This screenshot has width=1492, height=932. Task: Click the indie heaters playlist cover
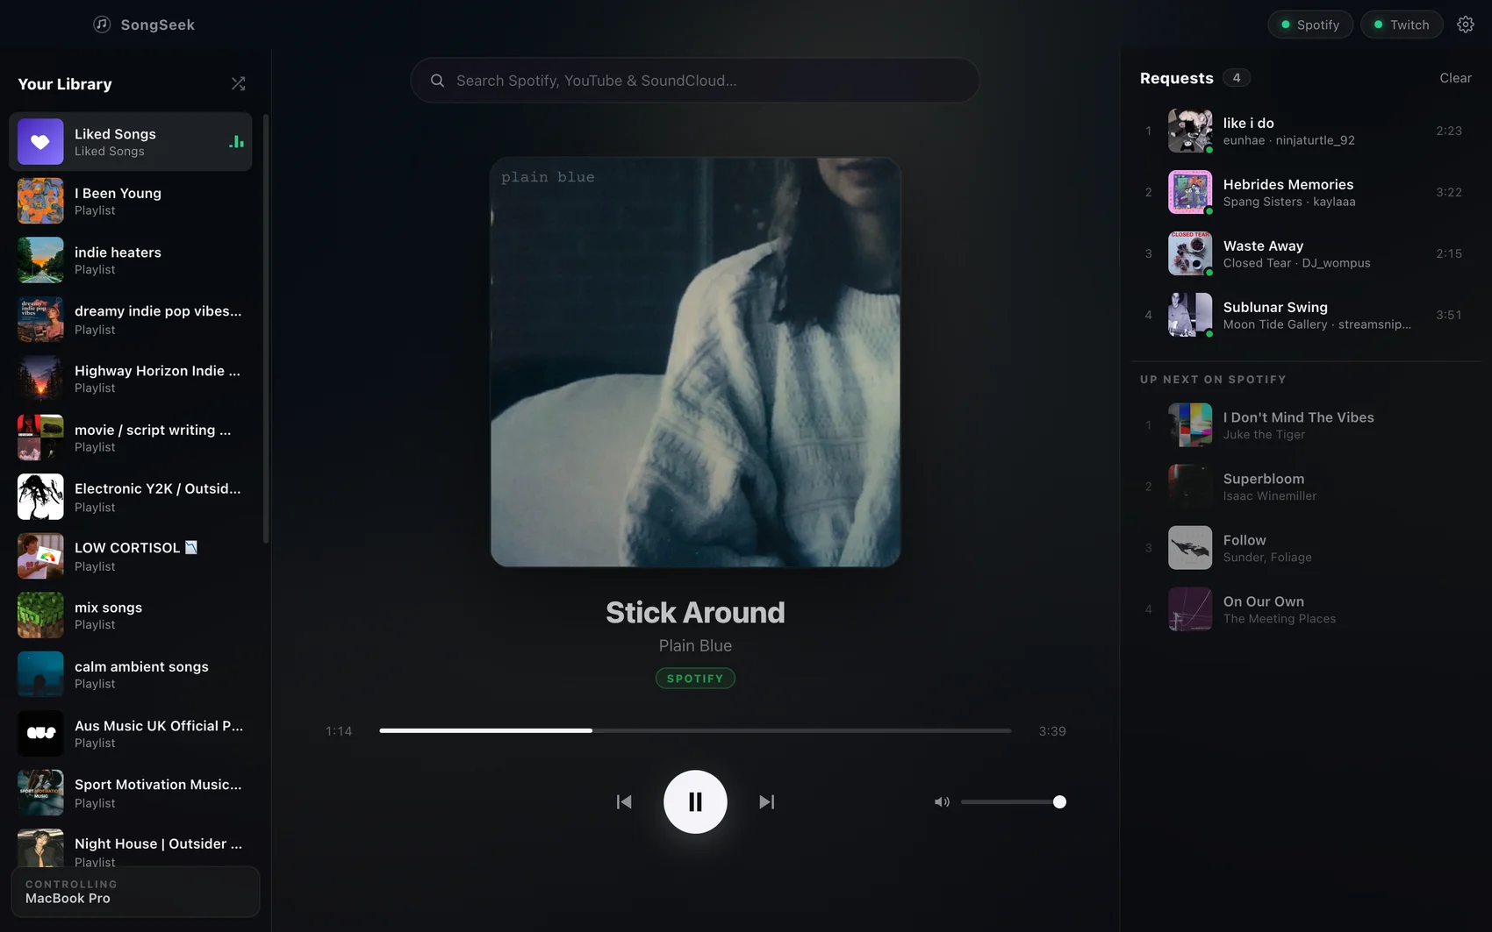(40, 260)
